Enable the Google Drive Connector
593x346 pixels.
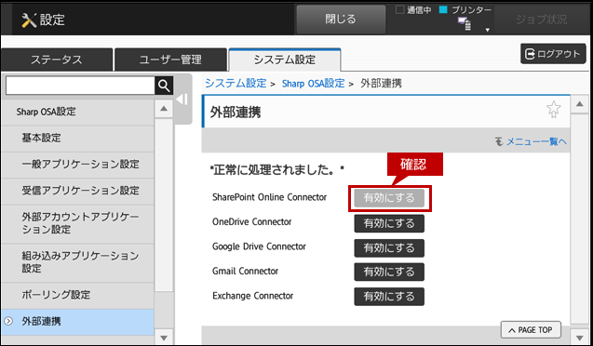pyautogui.click(x=389, y=248)
